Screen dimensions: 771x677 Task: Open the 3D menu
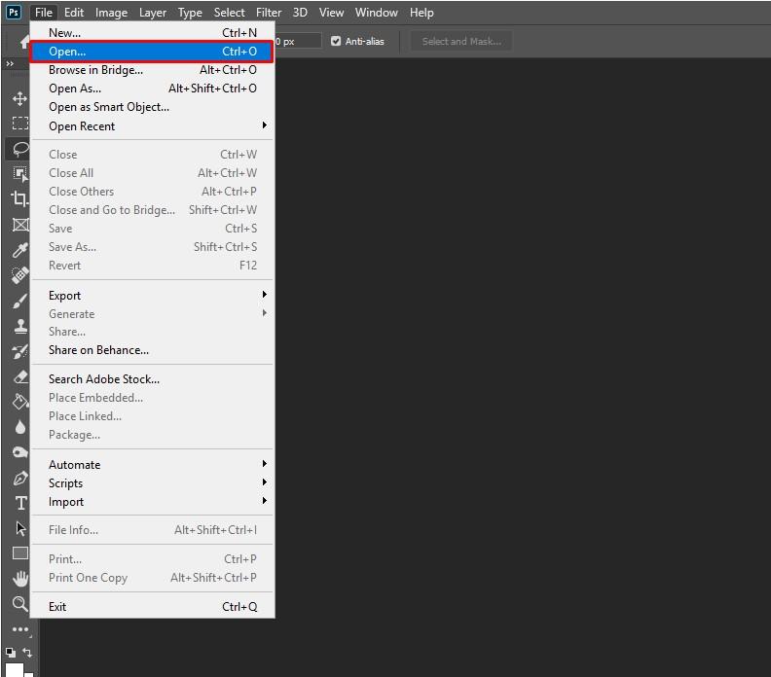(x=300, y=13)
